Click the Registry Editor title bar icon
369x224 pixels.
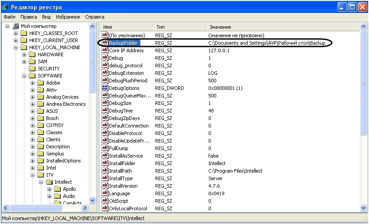(x=6, y=7)
